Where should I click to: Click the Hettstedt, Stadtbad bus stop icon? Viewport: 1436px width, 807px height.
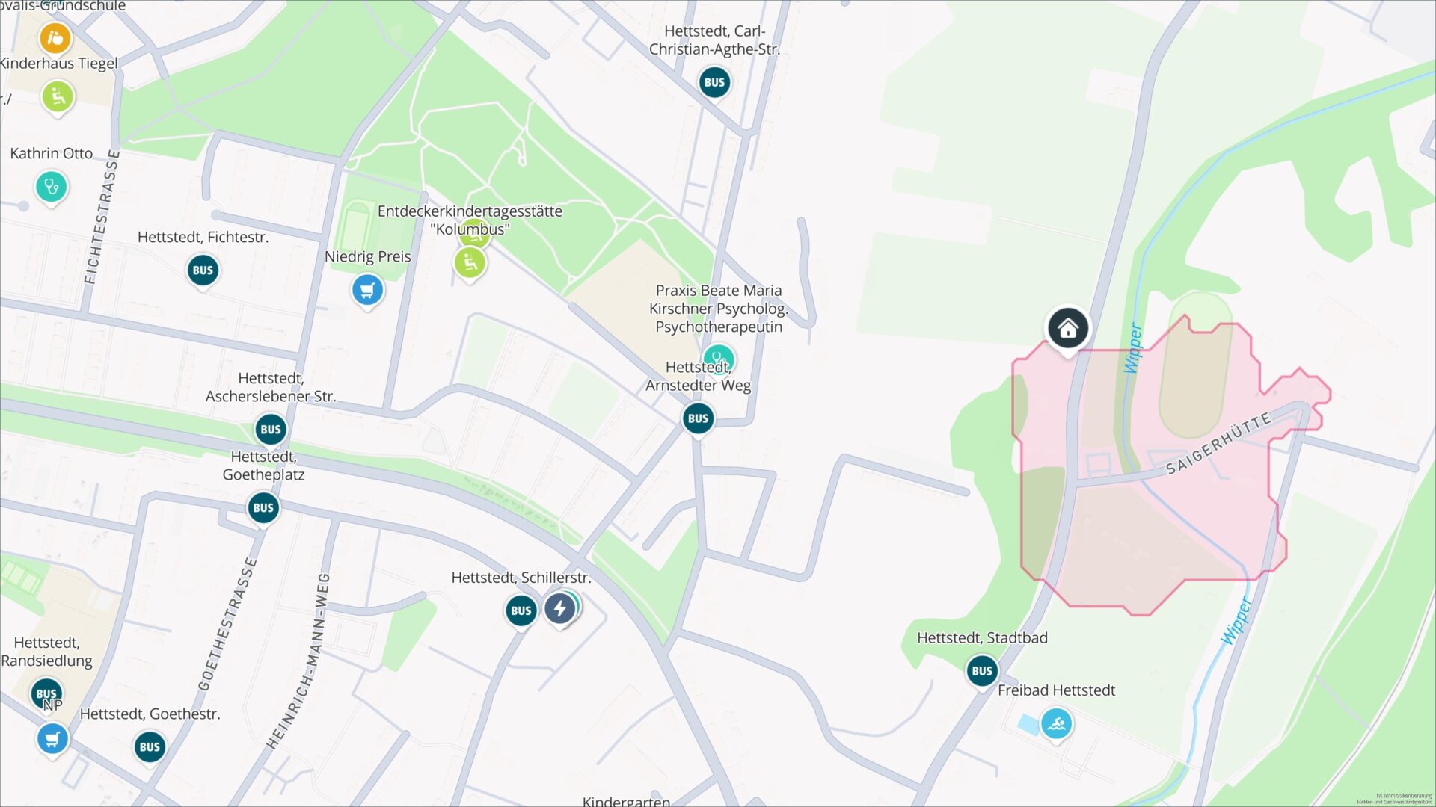pyautogui.click(x=982, y=671)
